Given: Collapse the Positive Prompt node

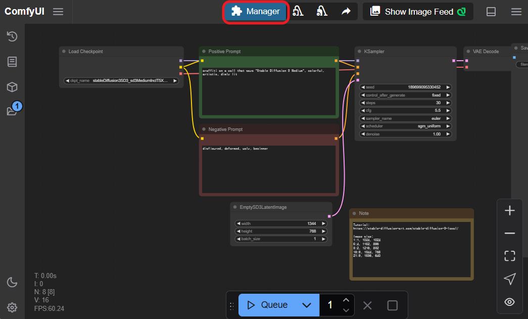Looking at the screenshot, I should [x=204, y=51].
